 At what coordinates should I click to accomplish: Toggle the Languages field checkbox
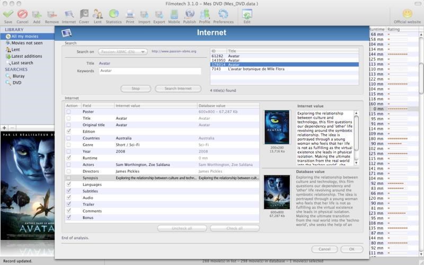pyautogui.click(x=69, y=184)
